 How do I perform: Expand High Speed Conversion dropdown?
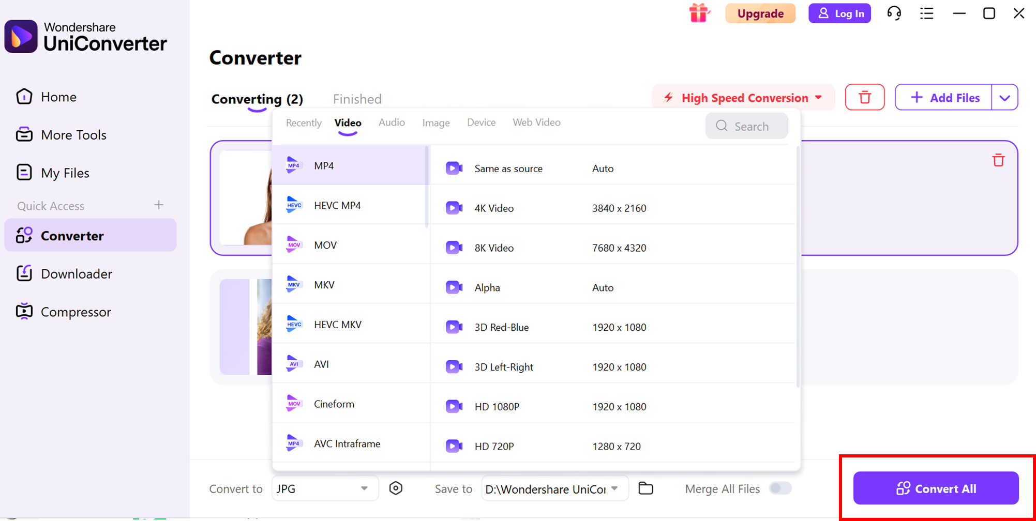click(743, 98)
